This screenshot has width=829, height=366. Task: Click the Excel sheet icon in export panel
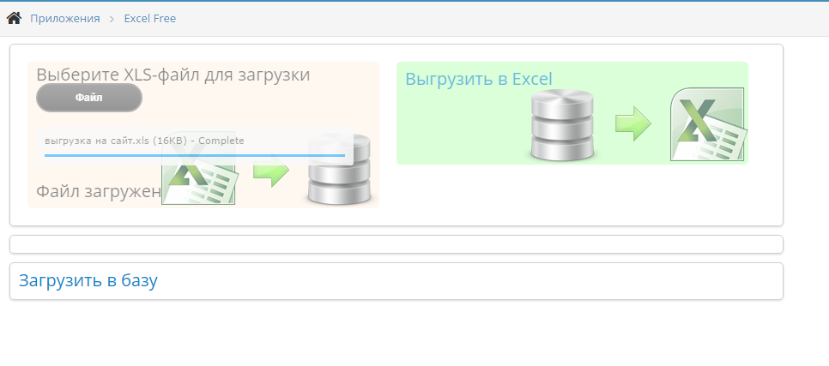(x=709, y=124)
